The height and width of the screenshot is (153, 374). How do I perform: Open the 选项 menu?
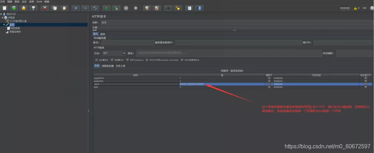32,1
